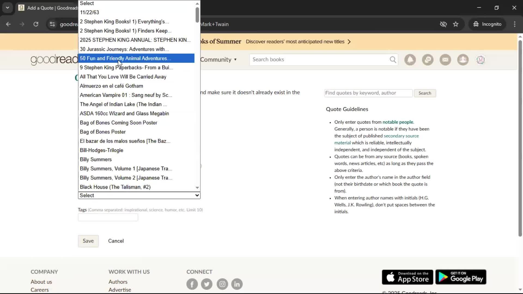
Task: Choose '2025 STEPHEN KING ANNUAL' option
Action: 136,40
